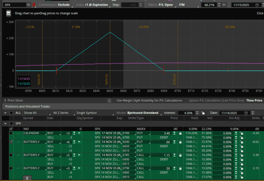264x181 pixels.
Task: Open calendar icon next to 11/14/2025 date field
Action: click(246, 113)
